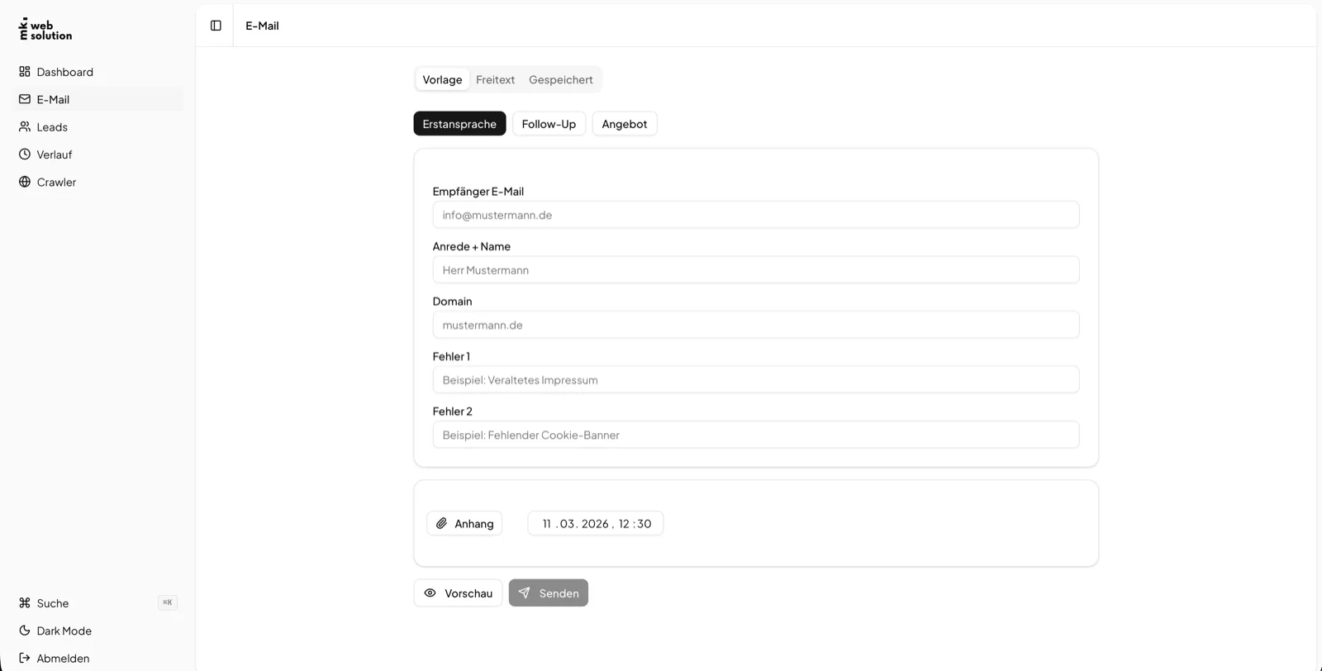Open Verlauf history page
The width and height of the screenshot is (1322, 671).
(x=97, y=155)
